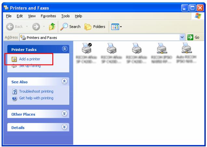The width and height of the screenshot is (207, 147).
Task: Open the Favorites menu
Action: click(x=48, y=16)
